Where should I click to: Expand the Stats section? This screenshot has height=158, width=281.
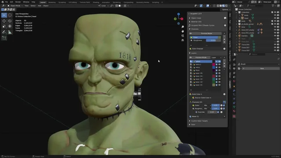coord(190,125)
